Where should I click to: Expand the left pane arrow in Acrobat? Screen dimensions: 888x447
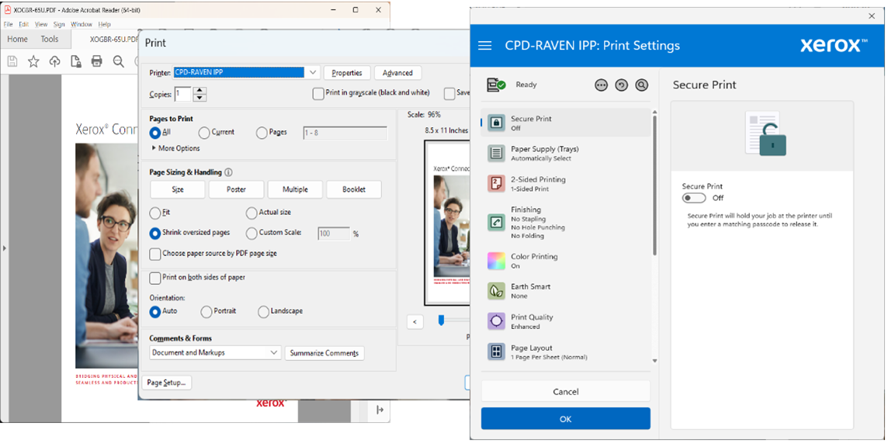(5, 248)
